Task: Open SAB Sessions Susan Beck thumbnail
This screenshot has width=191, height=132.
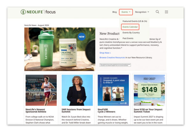Action: 77,90
